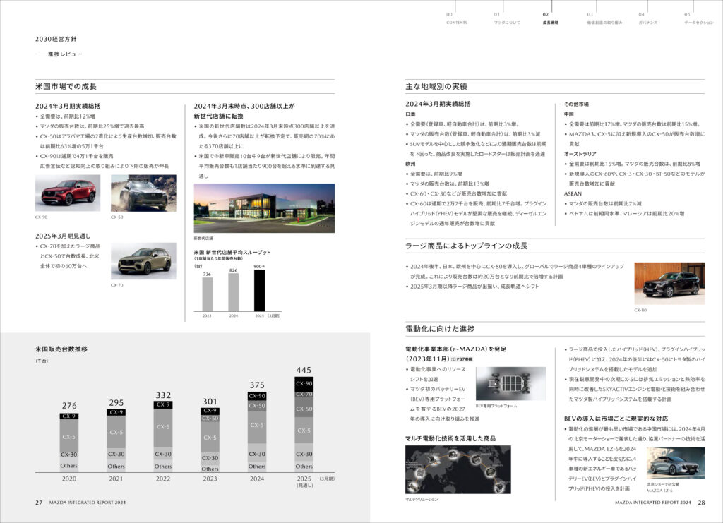This screenshot has width=723, height=523.
Task: Click the ASEAN region heading
Action: click(x=573, y=194)
